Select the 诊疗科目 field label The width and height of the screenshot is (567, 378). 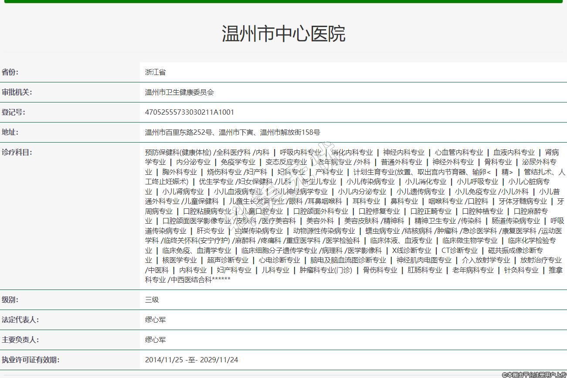[x=17, y=153]
